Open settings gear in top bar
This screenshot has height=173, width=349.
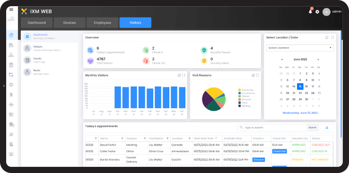(317, 12)
